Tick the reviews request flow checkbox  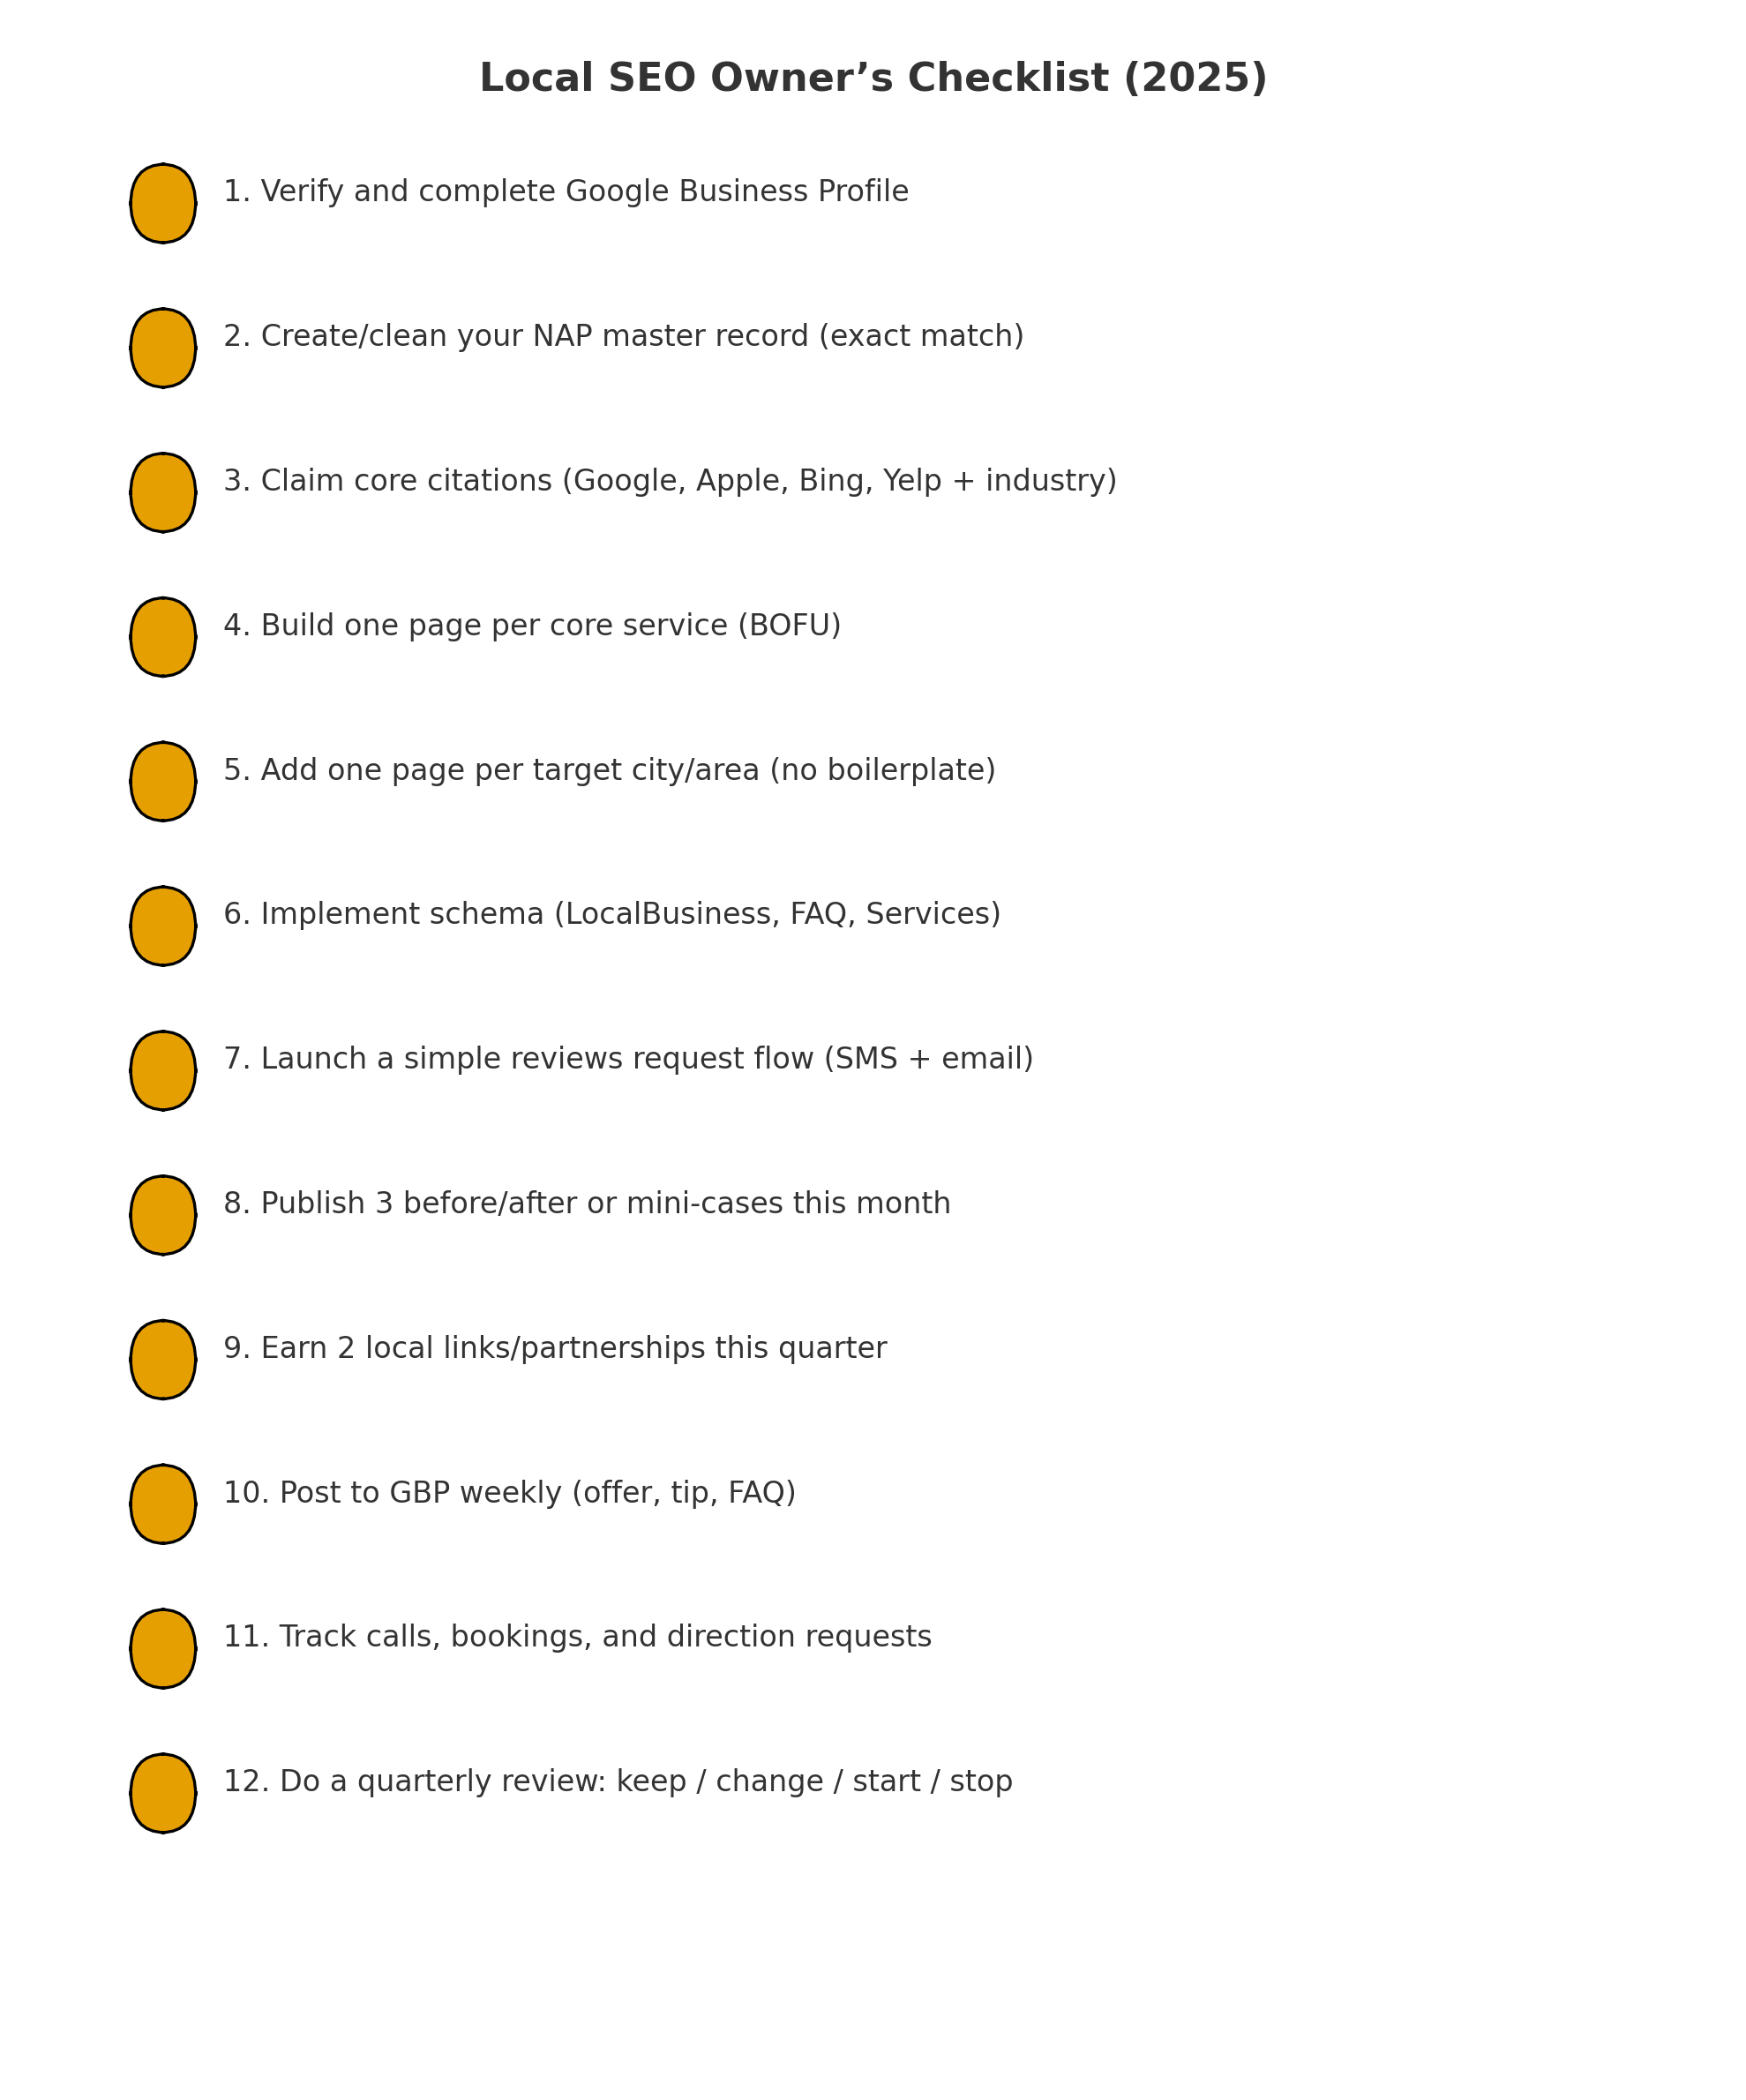[163, 1070]
